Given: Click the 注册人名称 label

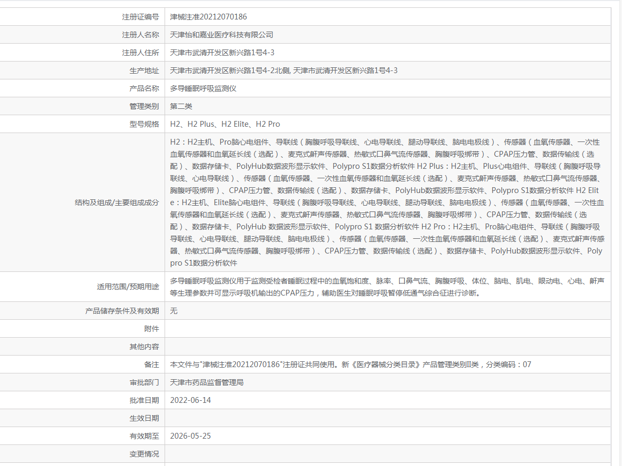Looking at the screenshot, I should tap(140, 35).
